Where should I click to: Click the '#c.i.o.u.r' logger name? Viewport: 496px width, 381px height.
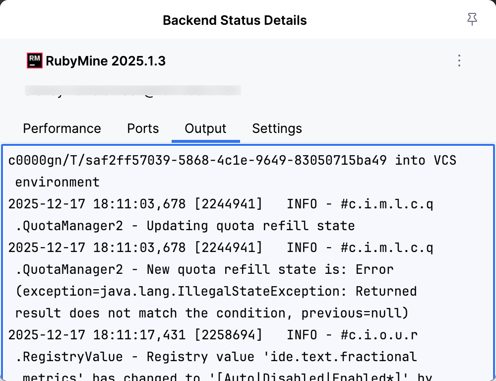pos(379,335)
